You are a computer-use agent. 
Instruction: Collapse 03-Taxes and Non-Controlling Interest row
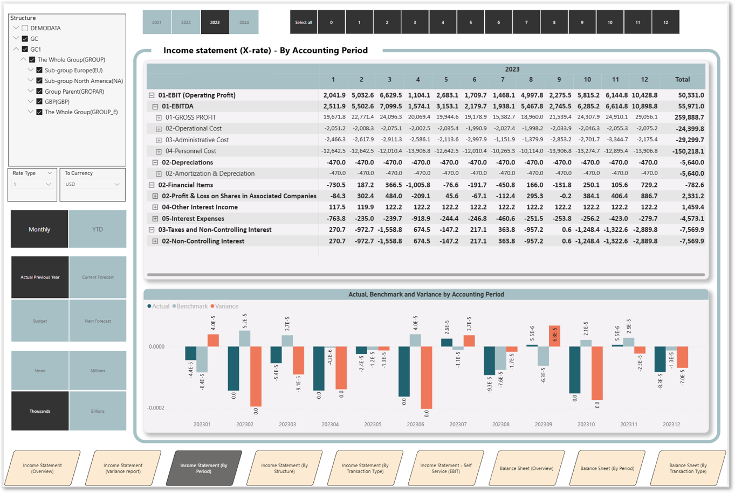(152, 230)
